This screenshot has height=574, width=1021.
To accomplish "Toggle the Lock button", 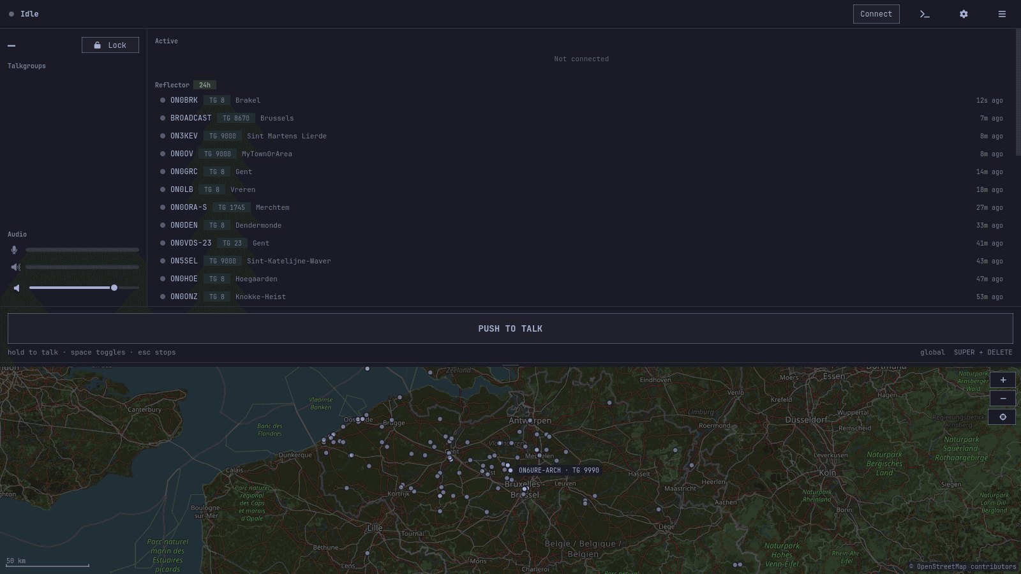I will pos(110,45).
